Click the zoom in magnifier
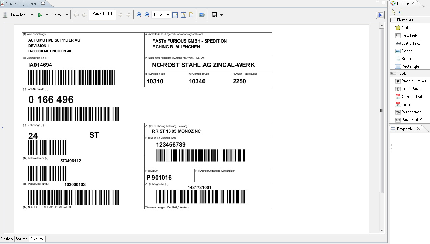Viewport: 430px width, 244px height. tap(139, 15)
